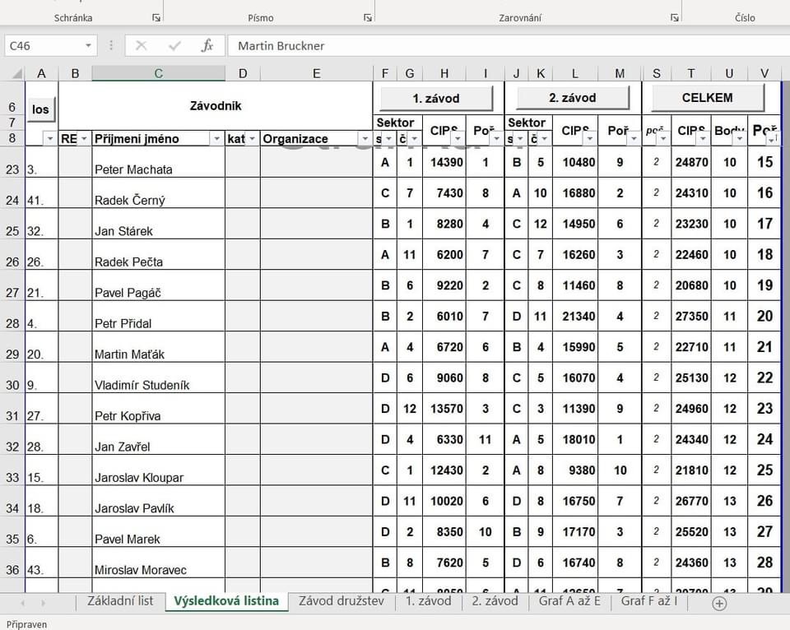Select the cell with Vladimír Studeník
The image size is (790, 630).
point(158,378)
